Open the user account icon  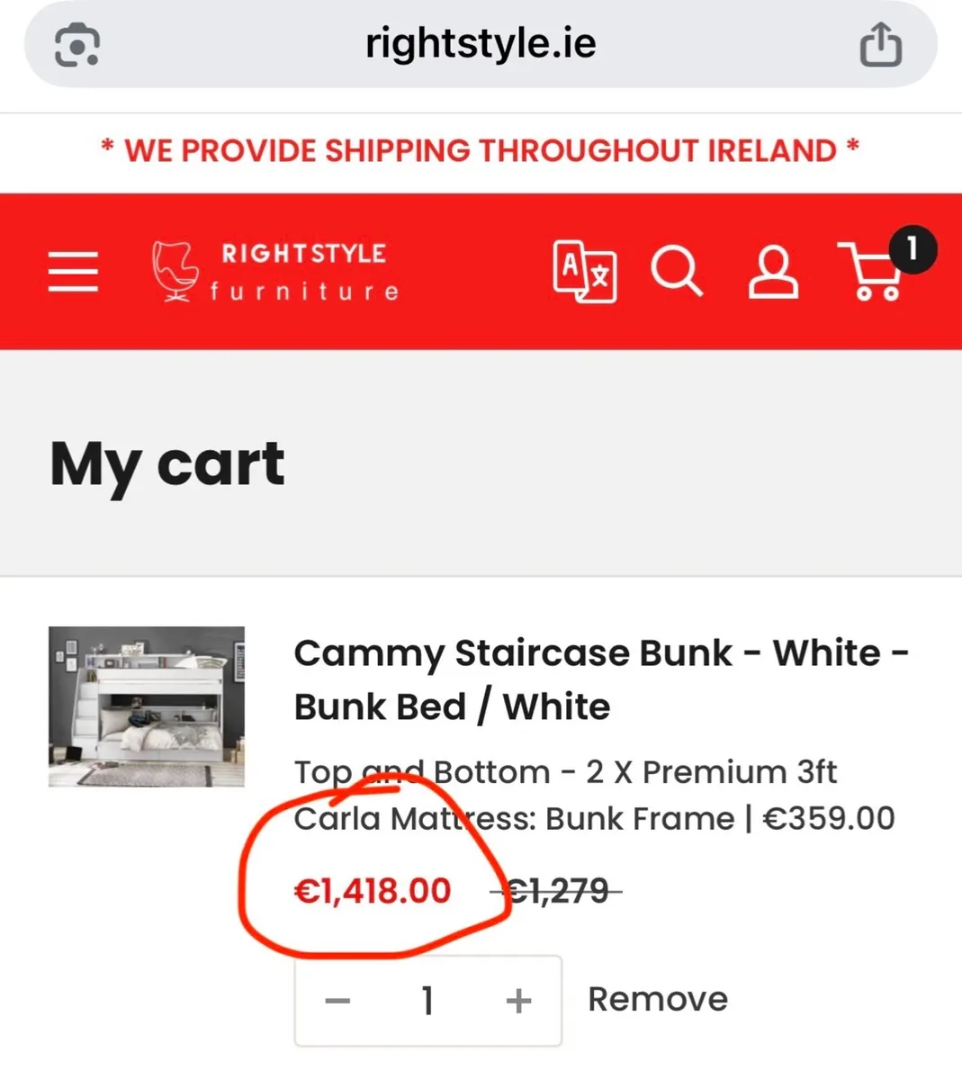(x=773, y=272)
